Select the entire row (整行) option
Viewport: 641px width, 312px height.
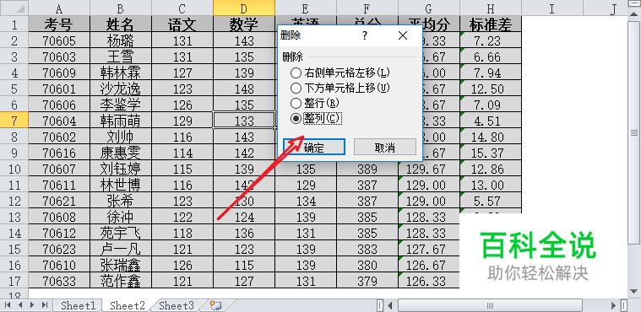(315, 103)
